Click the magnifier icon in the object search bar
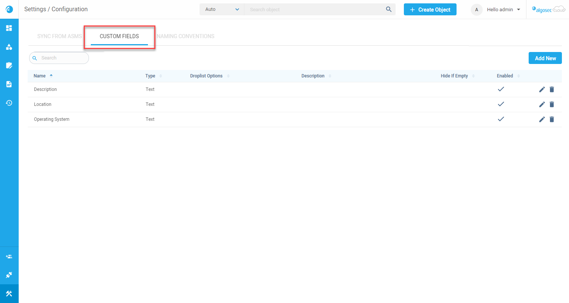The image size is (569, 303). pos(389,9)
